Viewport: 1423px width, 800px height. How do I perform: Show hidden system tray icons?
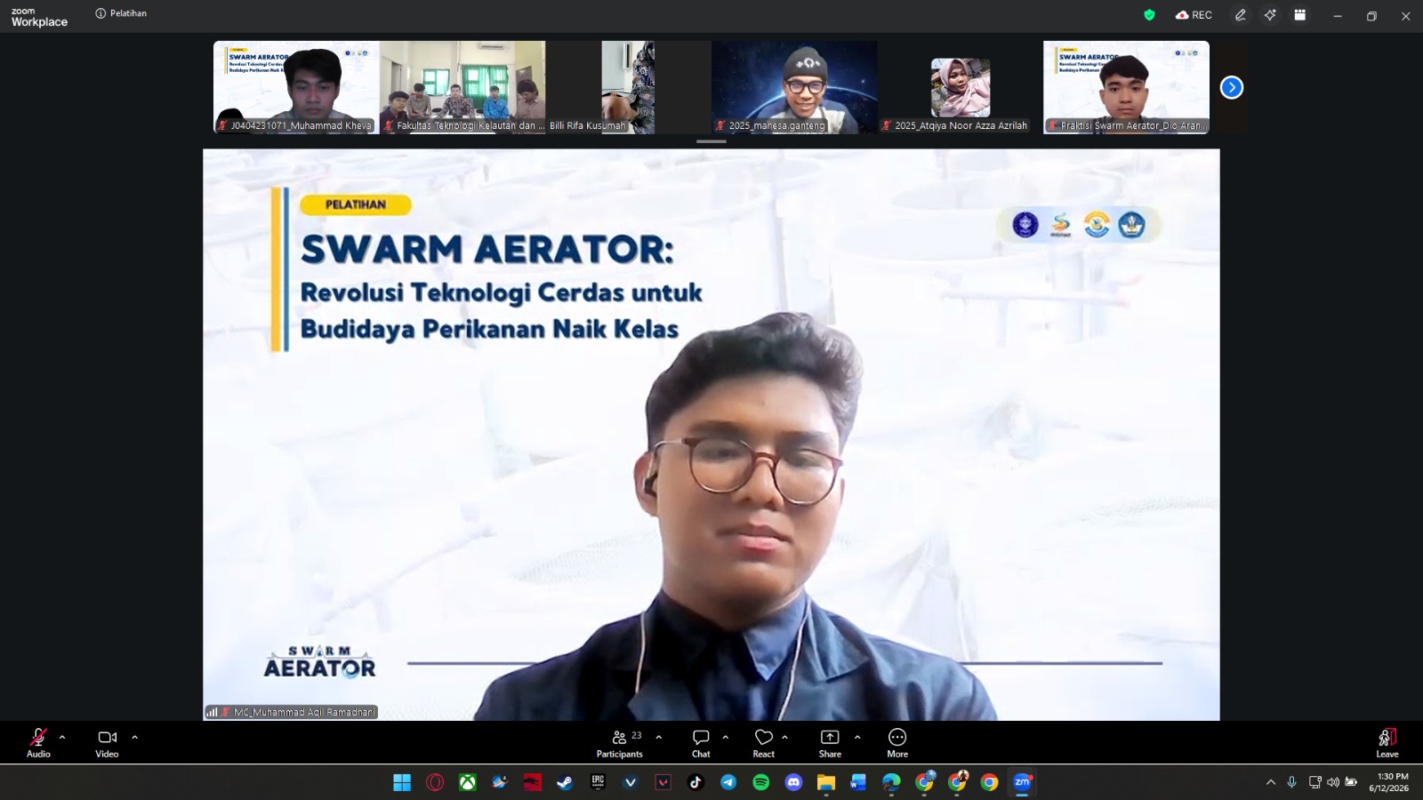(1270, 782)
